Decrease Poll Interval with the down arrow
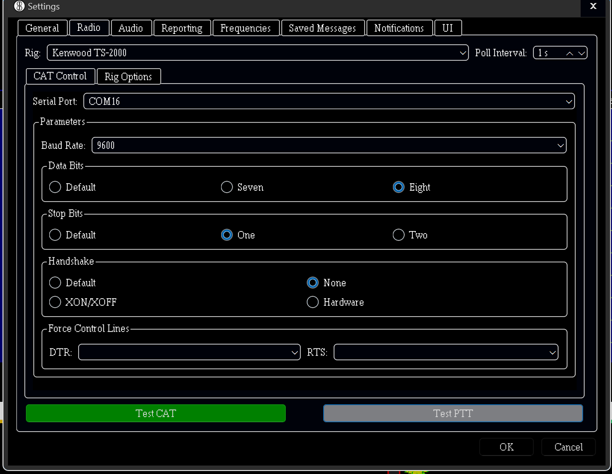The height and width of the screenshot is (474, 612). (581, 53)
